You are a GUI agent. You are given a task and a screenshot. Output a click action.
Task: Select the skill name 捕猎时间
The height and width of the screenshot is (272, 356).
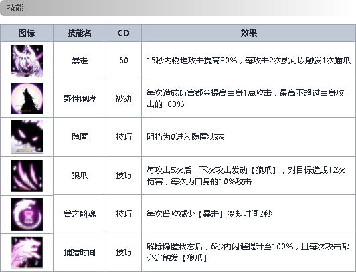tap(80, 252)
